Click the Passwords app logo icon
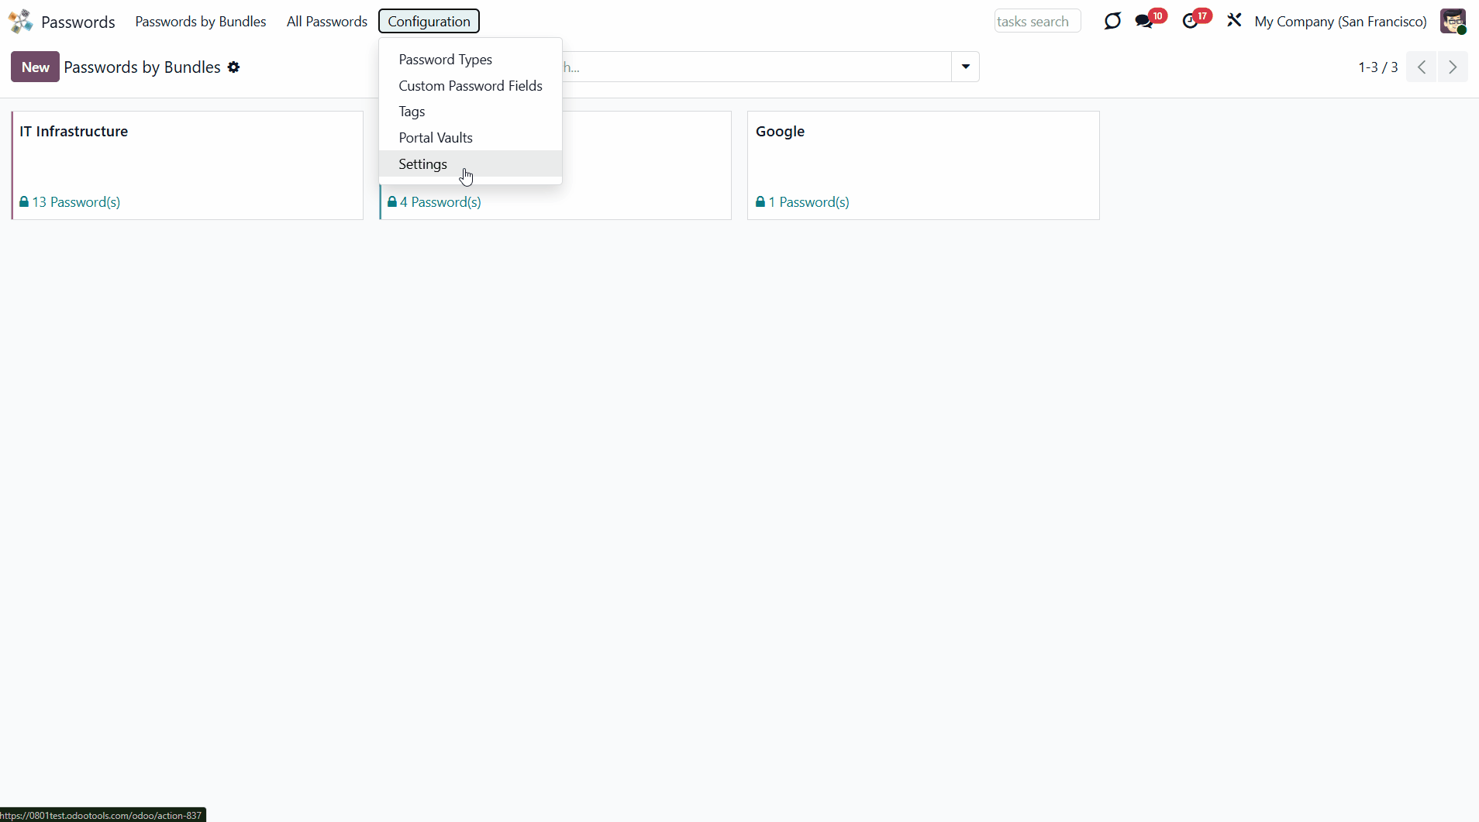Viewport: 1479px width, 822px height. click(x=21, y=21)
